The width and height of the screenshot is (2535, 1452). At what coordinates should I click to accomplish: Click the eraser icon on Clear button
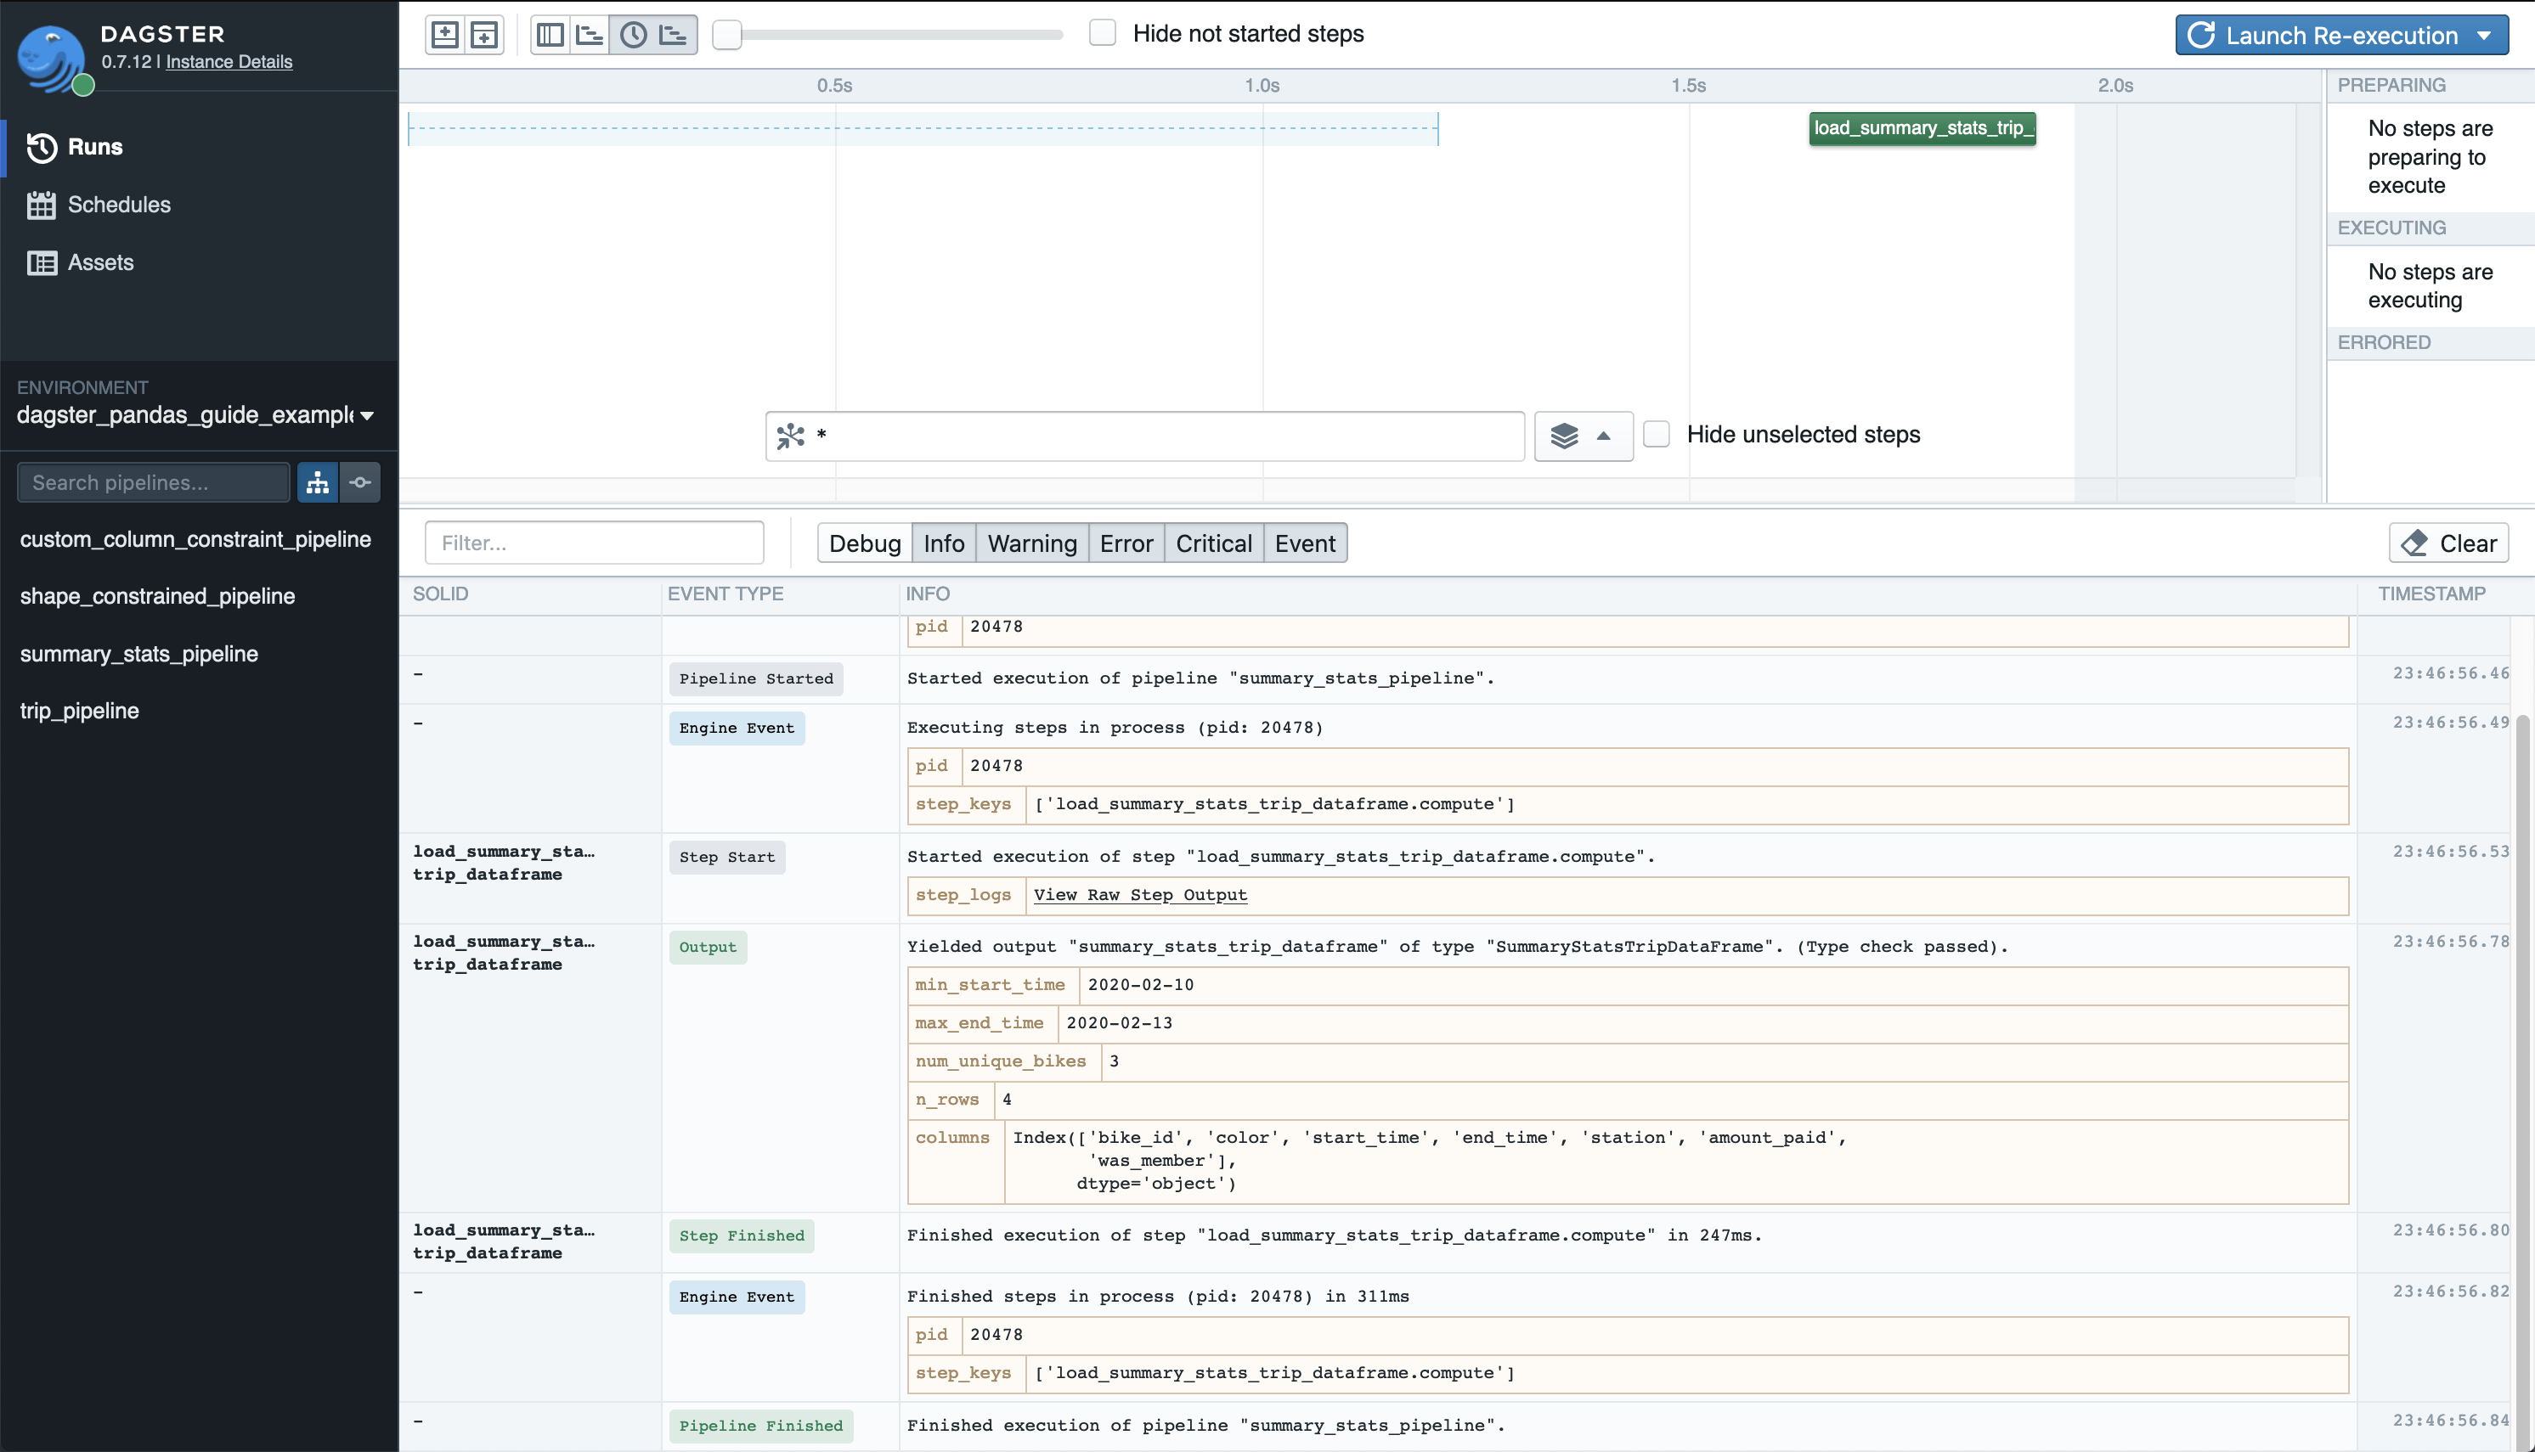click(2414, 543)
